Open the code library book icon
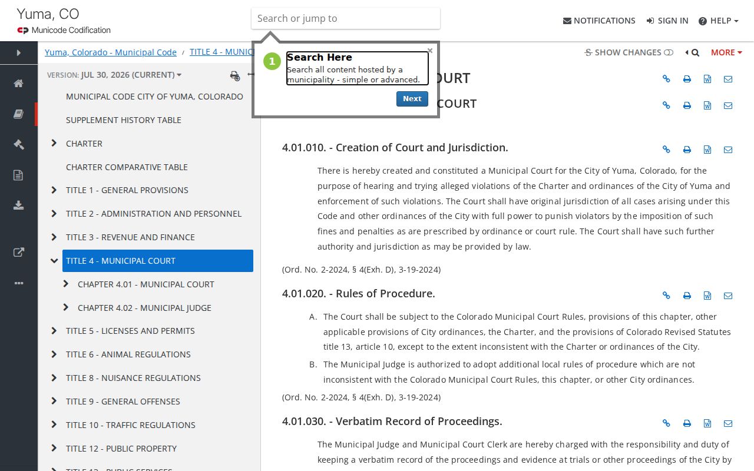 coord(19,114)
